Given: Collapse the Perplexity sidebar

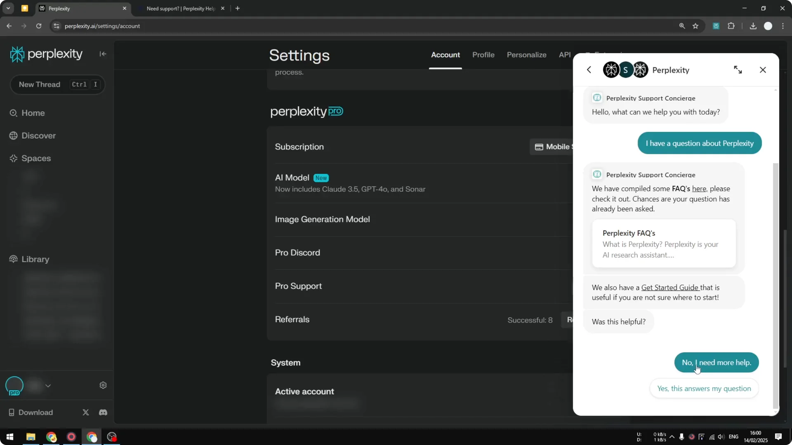Looking at the screenshot, I should coord(103,54).
